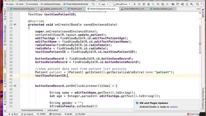The width and height of the screenshot is (206, 116).
Task: Click the example breadcrumb folder
Action: pyautogui.click(x=32, y=4)
